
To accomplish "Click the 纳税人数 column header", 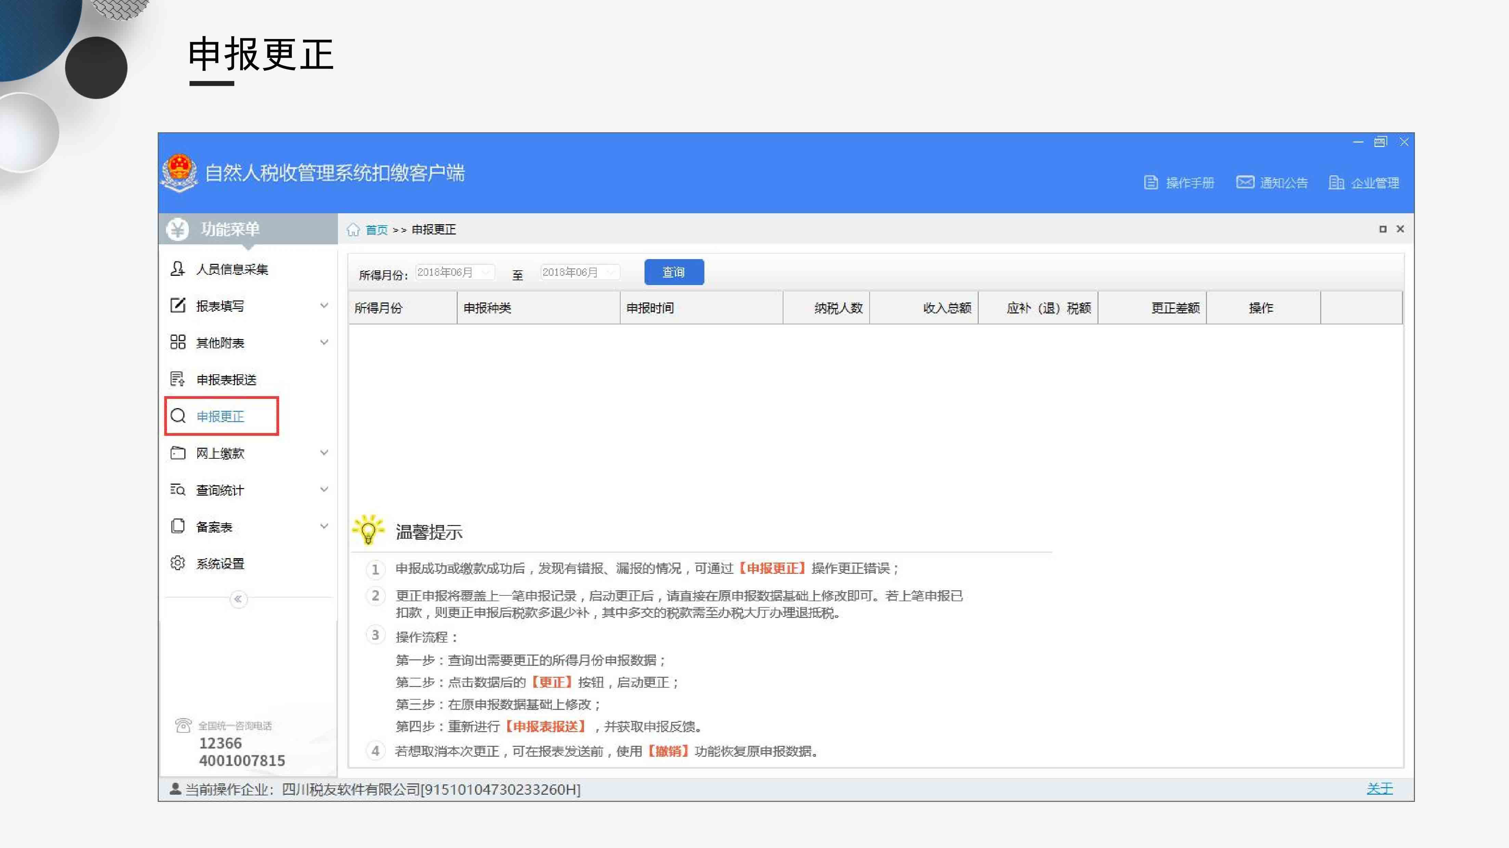I will tap(826, 308).
